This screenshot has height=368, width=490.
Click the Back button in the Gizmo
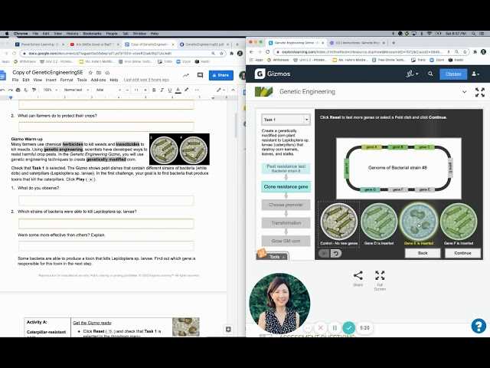coord(423,253)
